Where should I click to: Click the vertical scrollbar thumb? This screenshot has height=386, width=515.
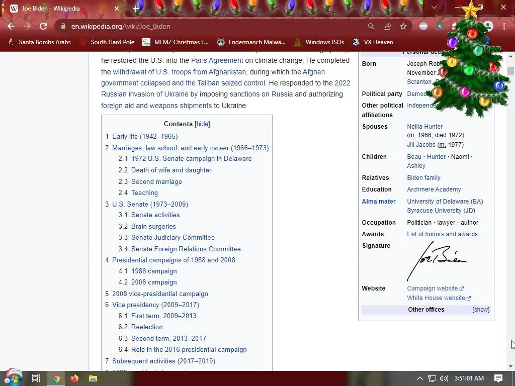510,71
